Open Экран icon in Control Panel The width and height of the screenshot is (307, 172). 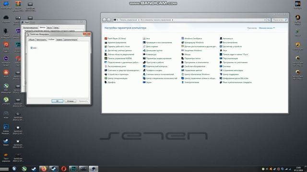pyautogui.click(x=144, y=82)
